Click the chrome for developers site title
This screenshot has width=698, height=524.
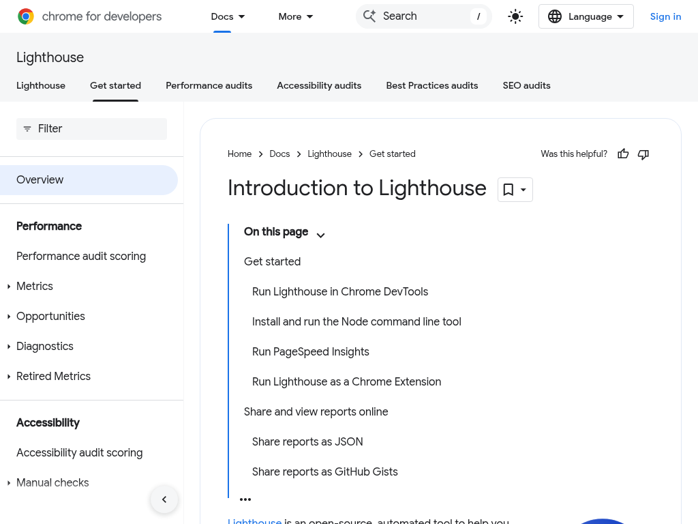click(x=102, y=16)
